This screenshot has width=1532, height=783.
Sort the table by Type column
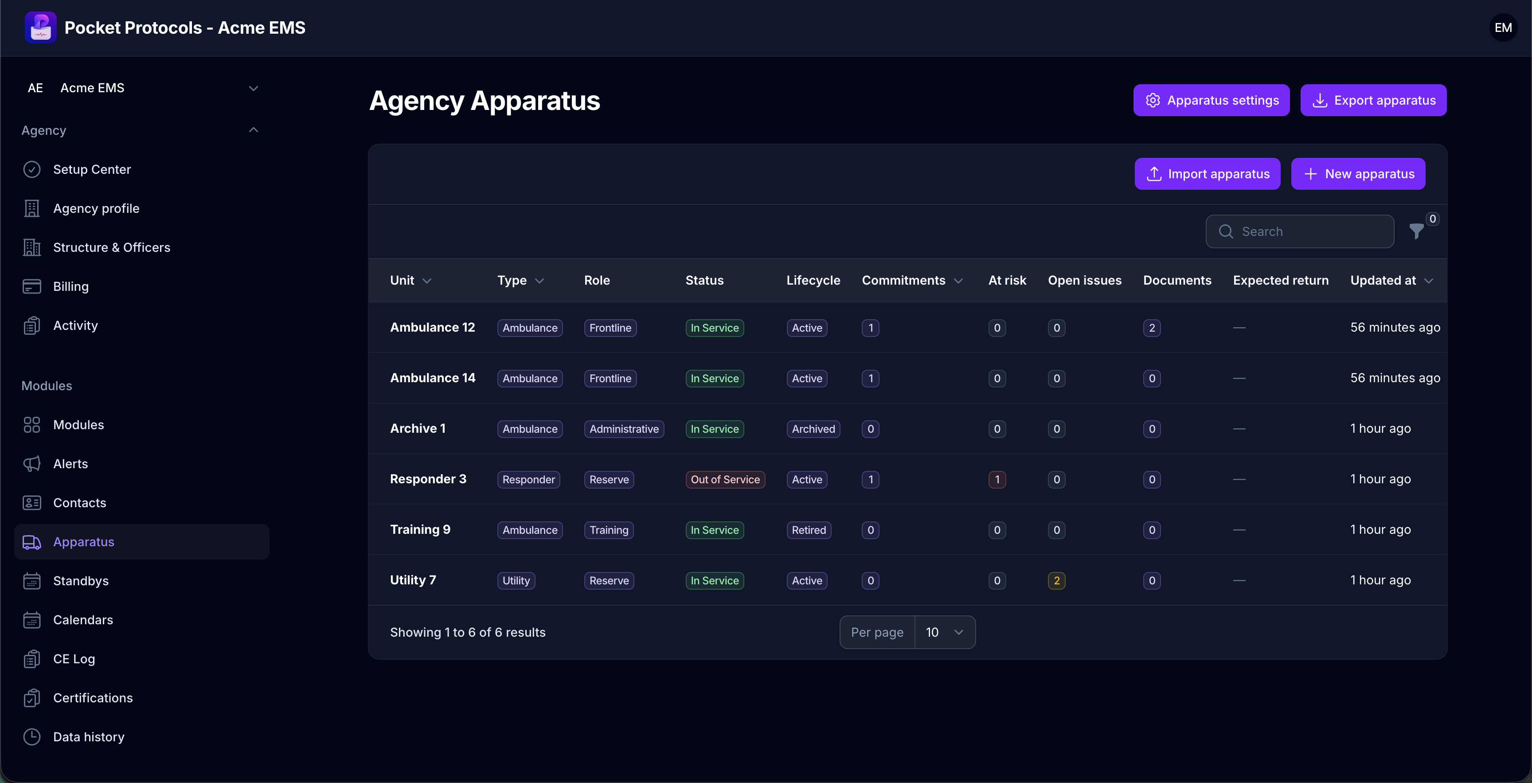click(x=520, y=280)
